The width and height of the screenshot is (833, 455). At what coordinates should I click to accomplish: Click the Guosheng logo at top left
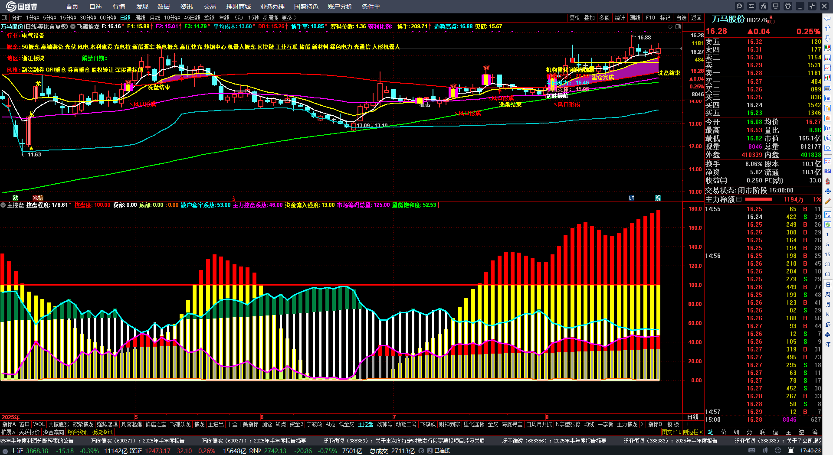pos(22,6)
